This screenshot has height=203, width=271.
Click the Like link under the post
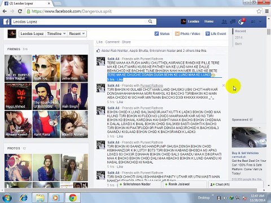99,42
